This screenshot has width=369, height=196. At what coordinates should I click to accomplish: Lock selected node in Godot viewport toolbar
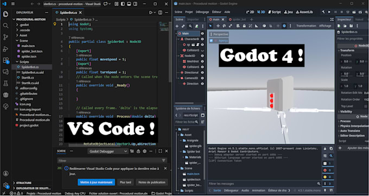click(x=244, y=26)
